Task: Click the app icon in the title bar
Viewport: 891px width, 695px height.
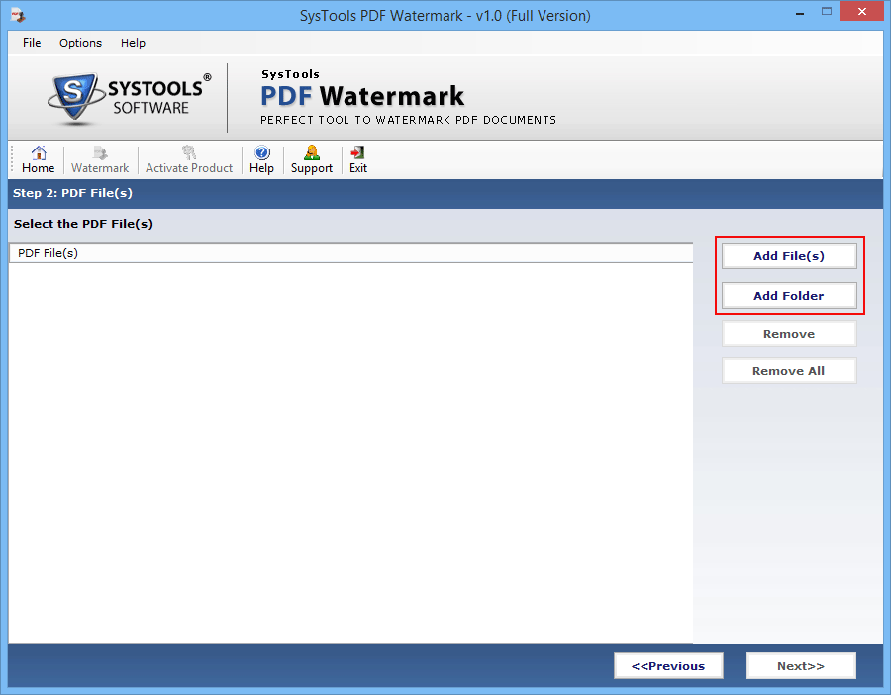Action: pos(18,15)
